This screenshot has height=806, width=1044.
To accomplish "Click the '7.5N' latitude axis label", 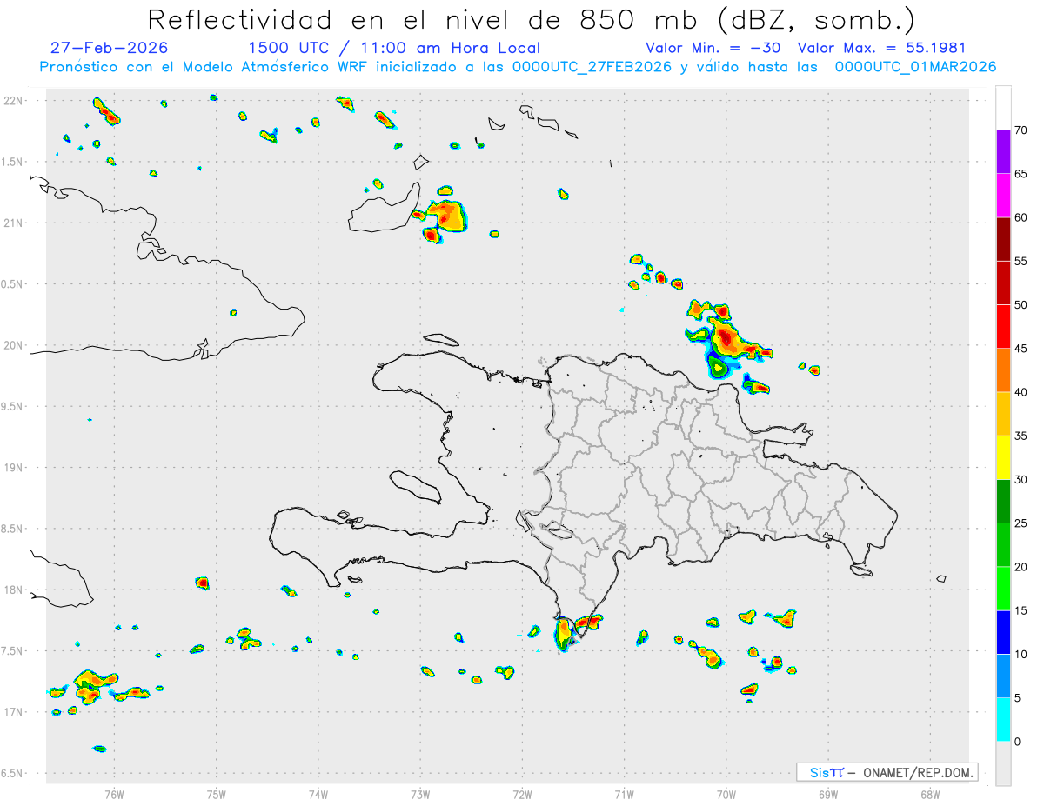I will [13, 651].
